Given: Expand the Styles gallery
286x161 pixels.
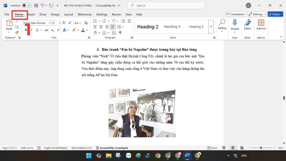Looking at the screenshot, I should point(211,27).
